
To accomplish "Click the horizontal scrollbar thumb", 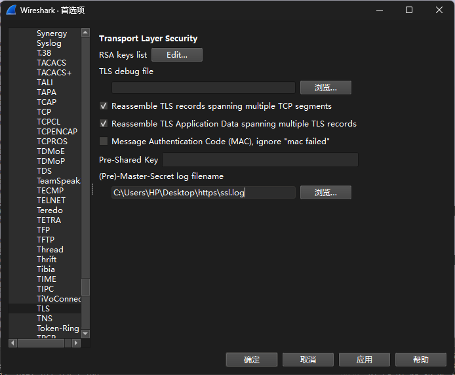I will point(41,343).
